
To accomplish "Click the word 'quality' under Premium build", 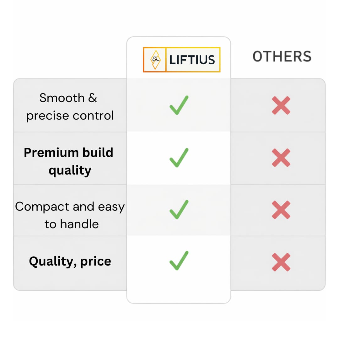I will point(70,170).
